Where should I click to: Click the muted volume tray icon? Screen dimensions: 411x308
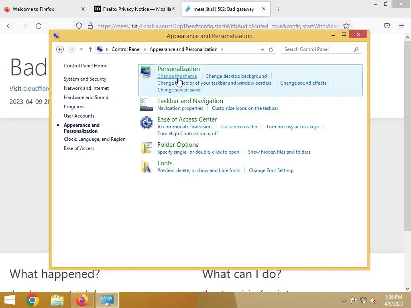pos(373,300)
